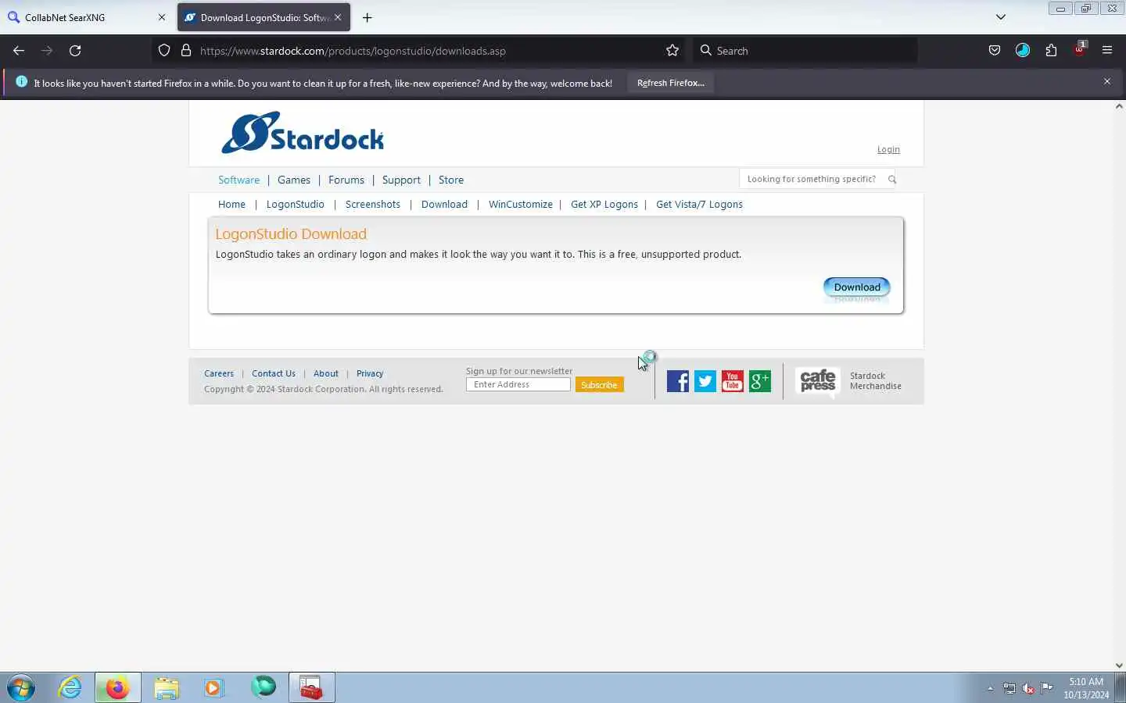
Task: Open the Firefox account circle icon
Action: coord(1023,51)
